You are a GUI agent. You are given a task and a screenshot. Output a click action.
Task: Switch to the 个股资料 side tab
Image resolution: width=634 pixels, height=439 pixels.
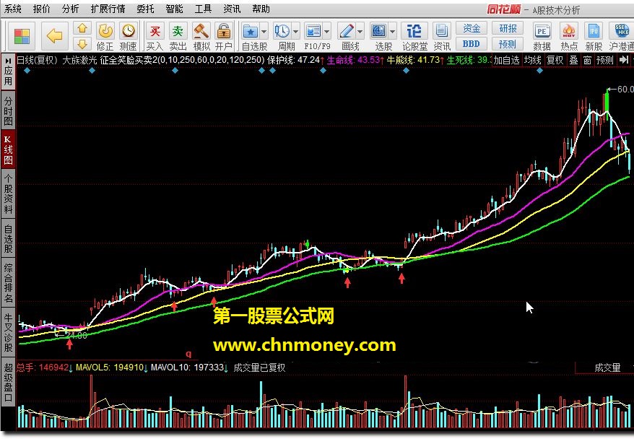pyautogui.click(x=8, y=194)
